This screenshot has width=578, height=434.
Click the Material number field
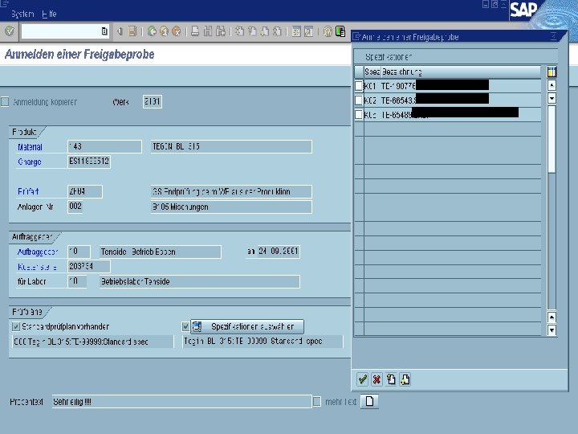[x=104, y=146]
